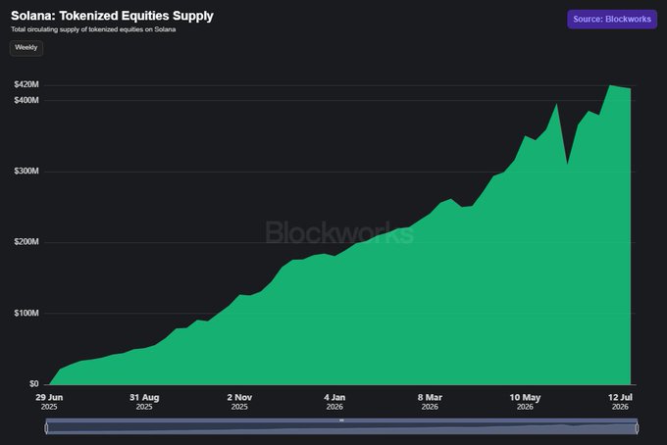Click the $200M y-axis label
This screenshot has width=667, height=445.
click(26, 242)
